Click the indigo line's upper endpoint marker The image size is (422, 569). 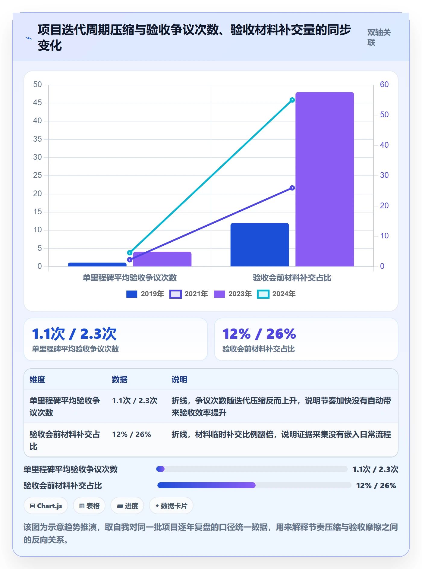click(292, 188)
